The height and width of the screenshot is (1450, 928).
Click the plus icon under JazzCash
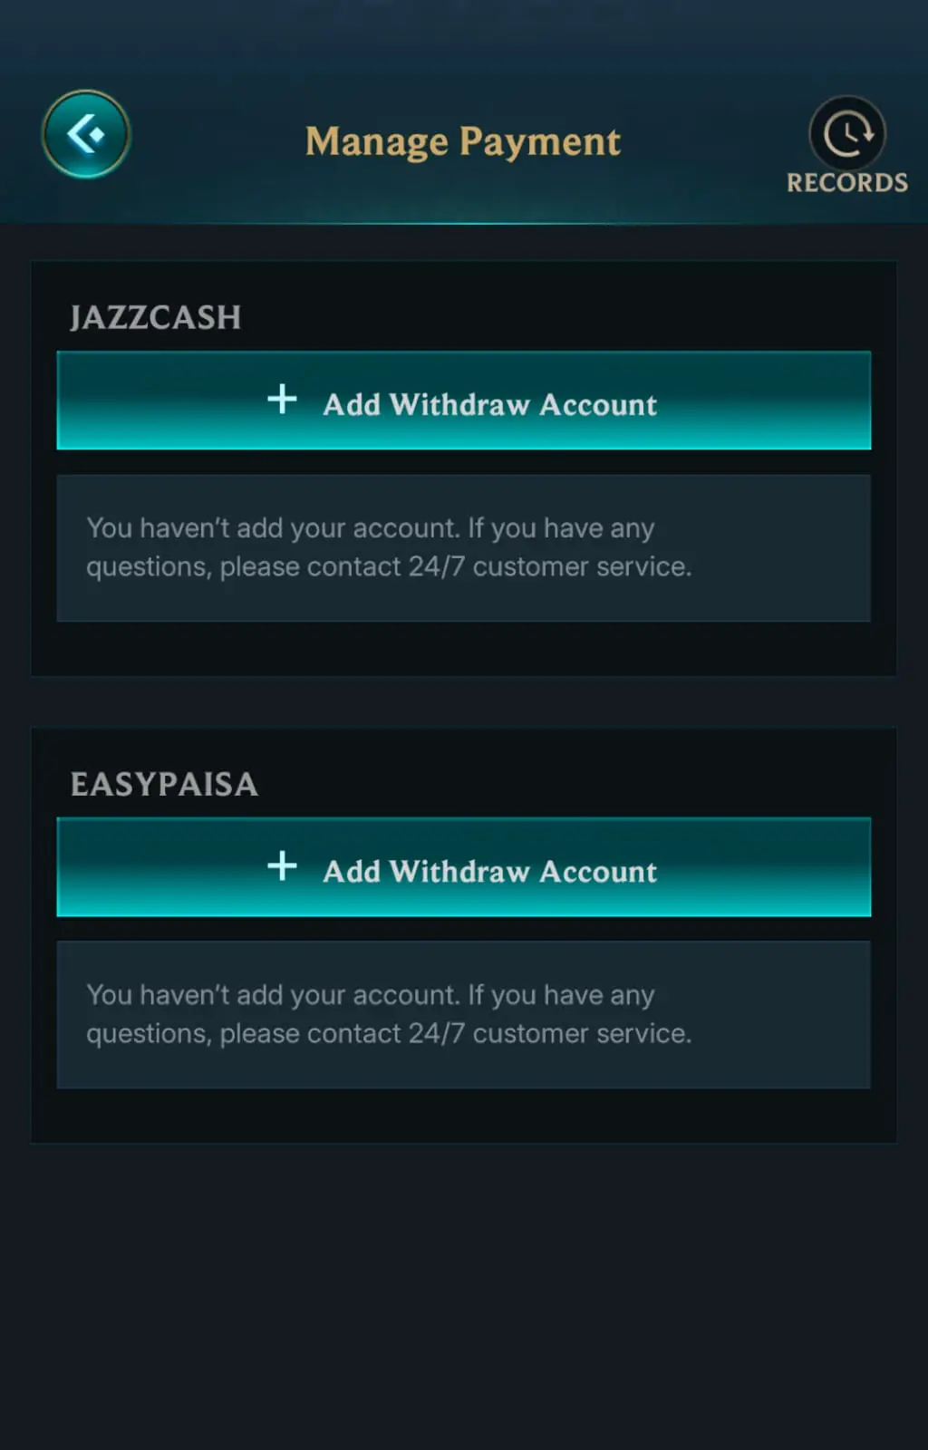pos(283,399)
